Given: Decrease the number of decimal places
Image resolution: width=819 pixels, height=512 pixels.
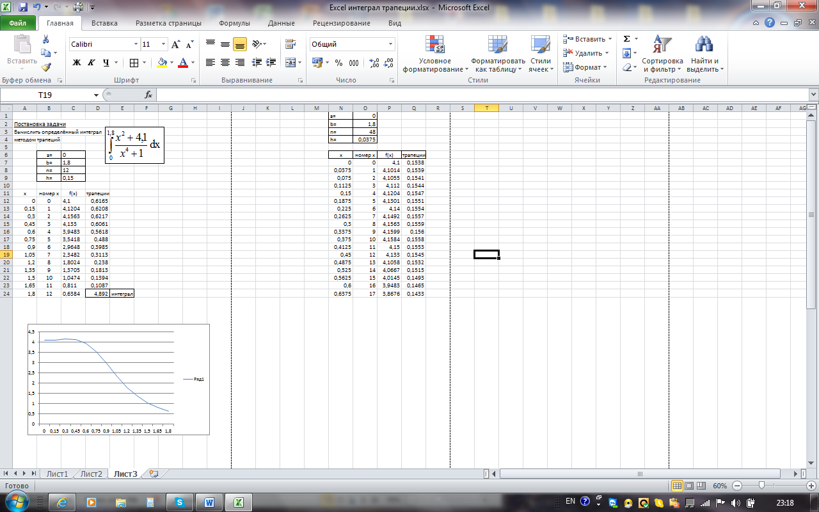Looking at the screenshot, I should 388,63.
